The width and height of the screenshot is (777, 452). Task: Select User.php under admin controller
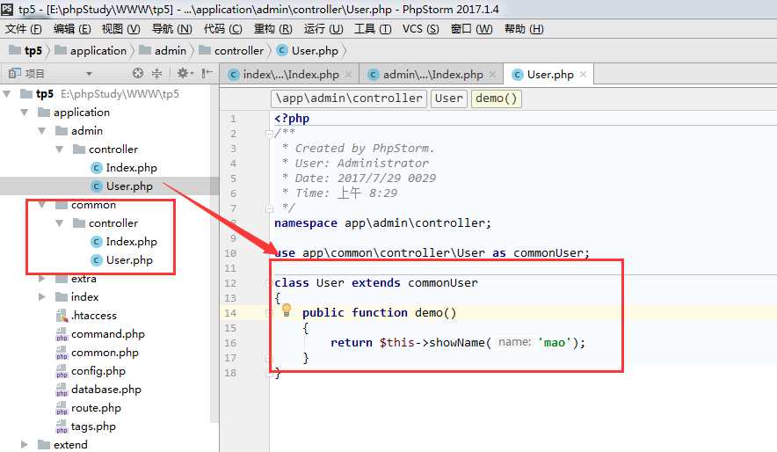tap(129, 186)
